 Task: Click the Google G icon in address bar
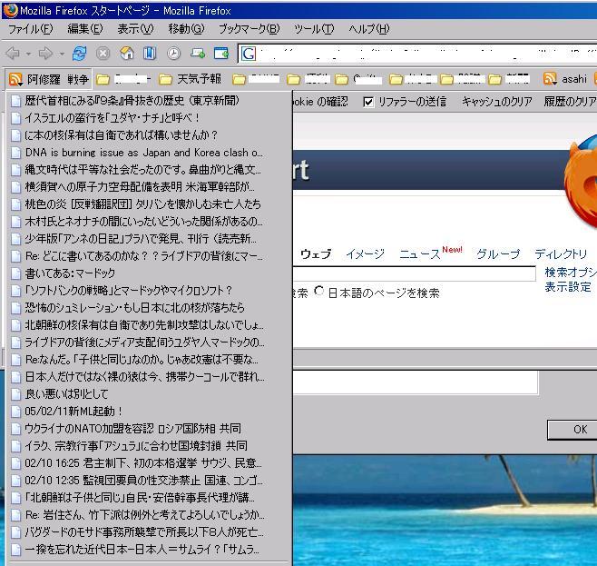point(249,54)
